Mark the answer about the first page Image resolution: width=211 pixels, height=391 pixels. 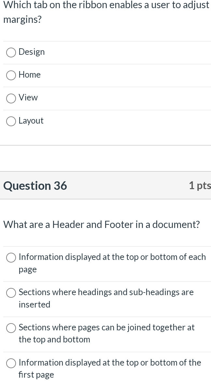click(11, 363)
